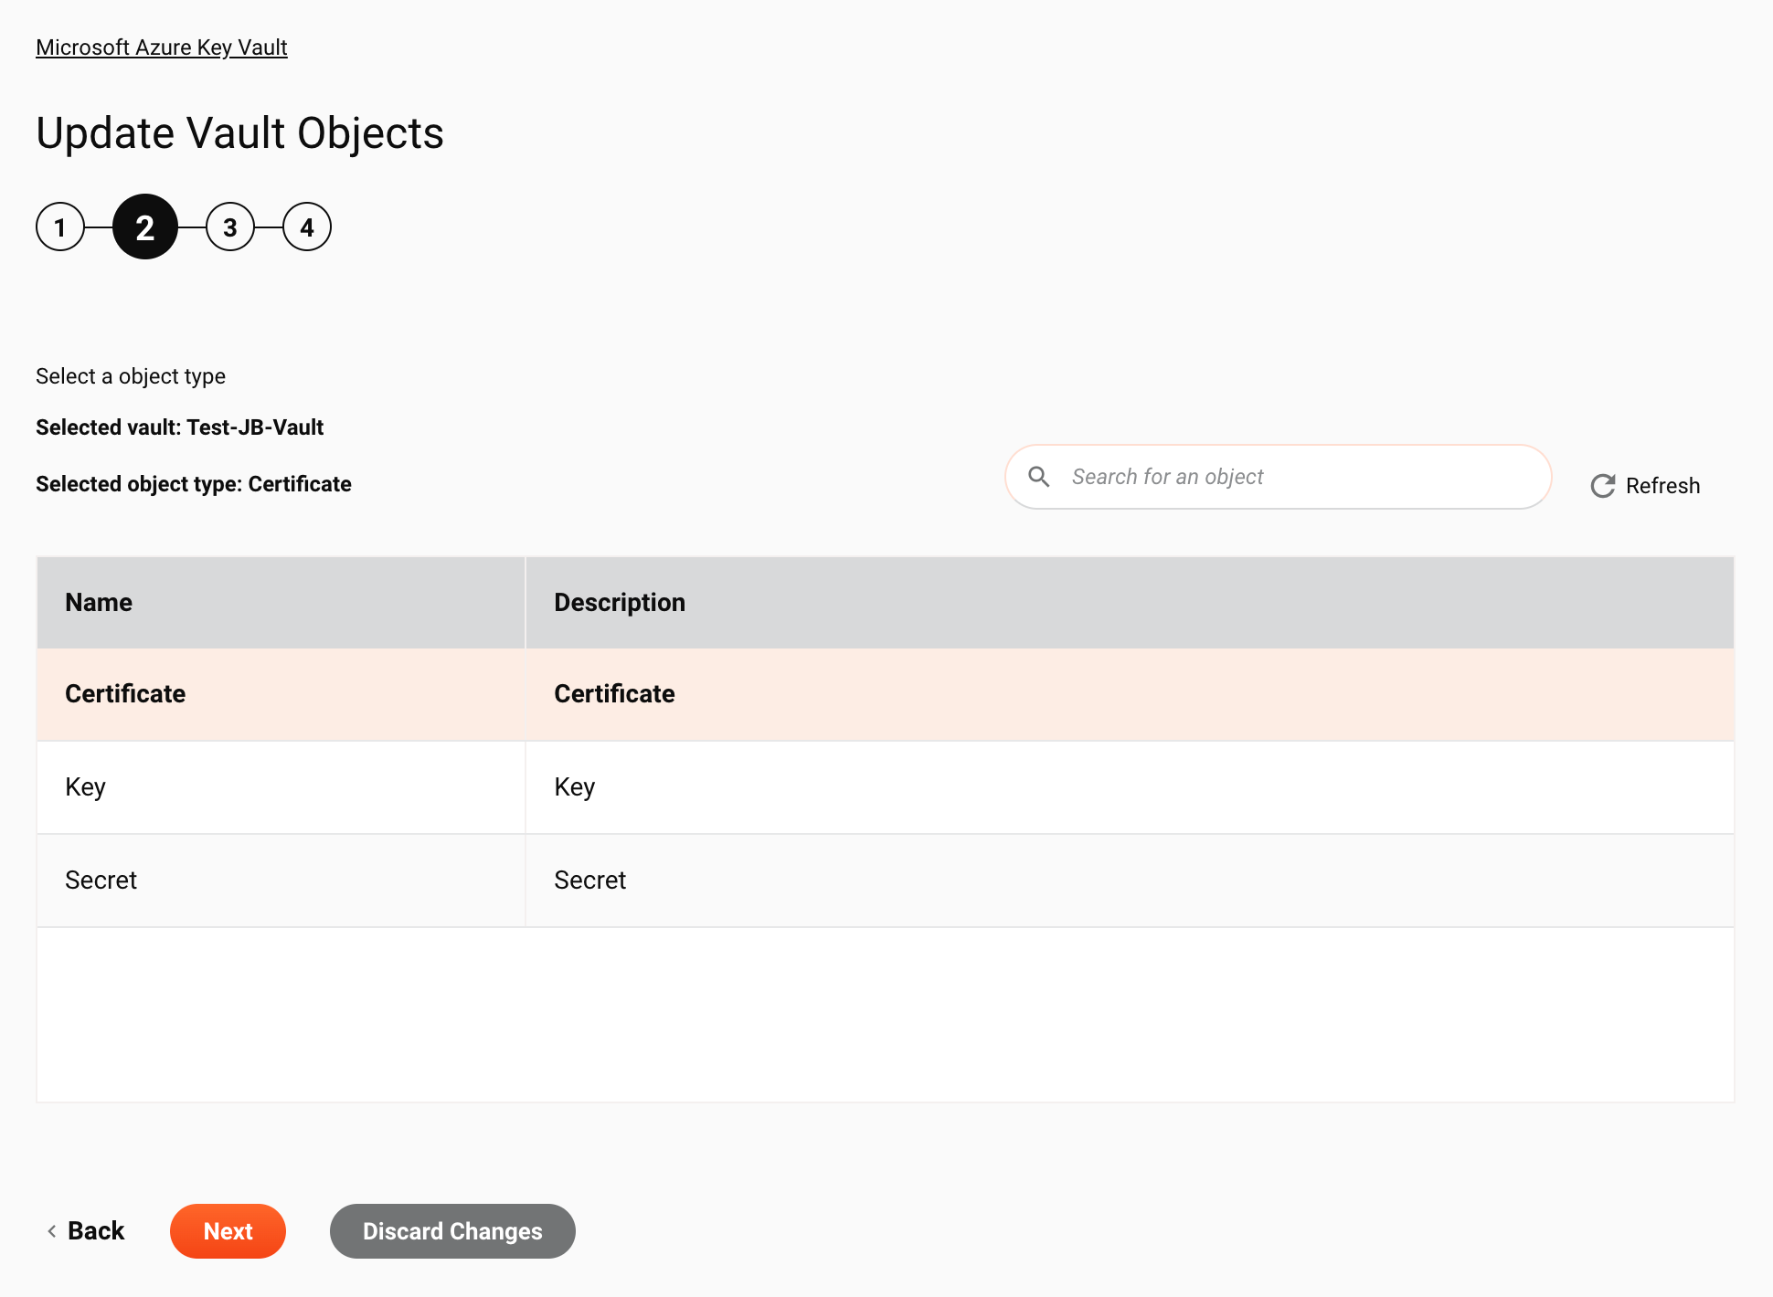Click the Refresh icon to reload objects
The height and width of the screenshot is (1297, 1773).
tap(1602, 484)
